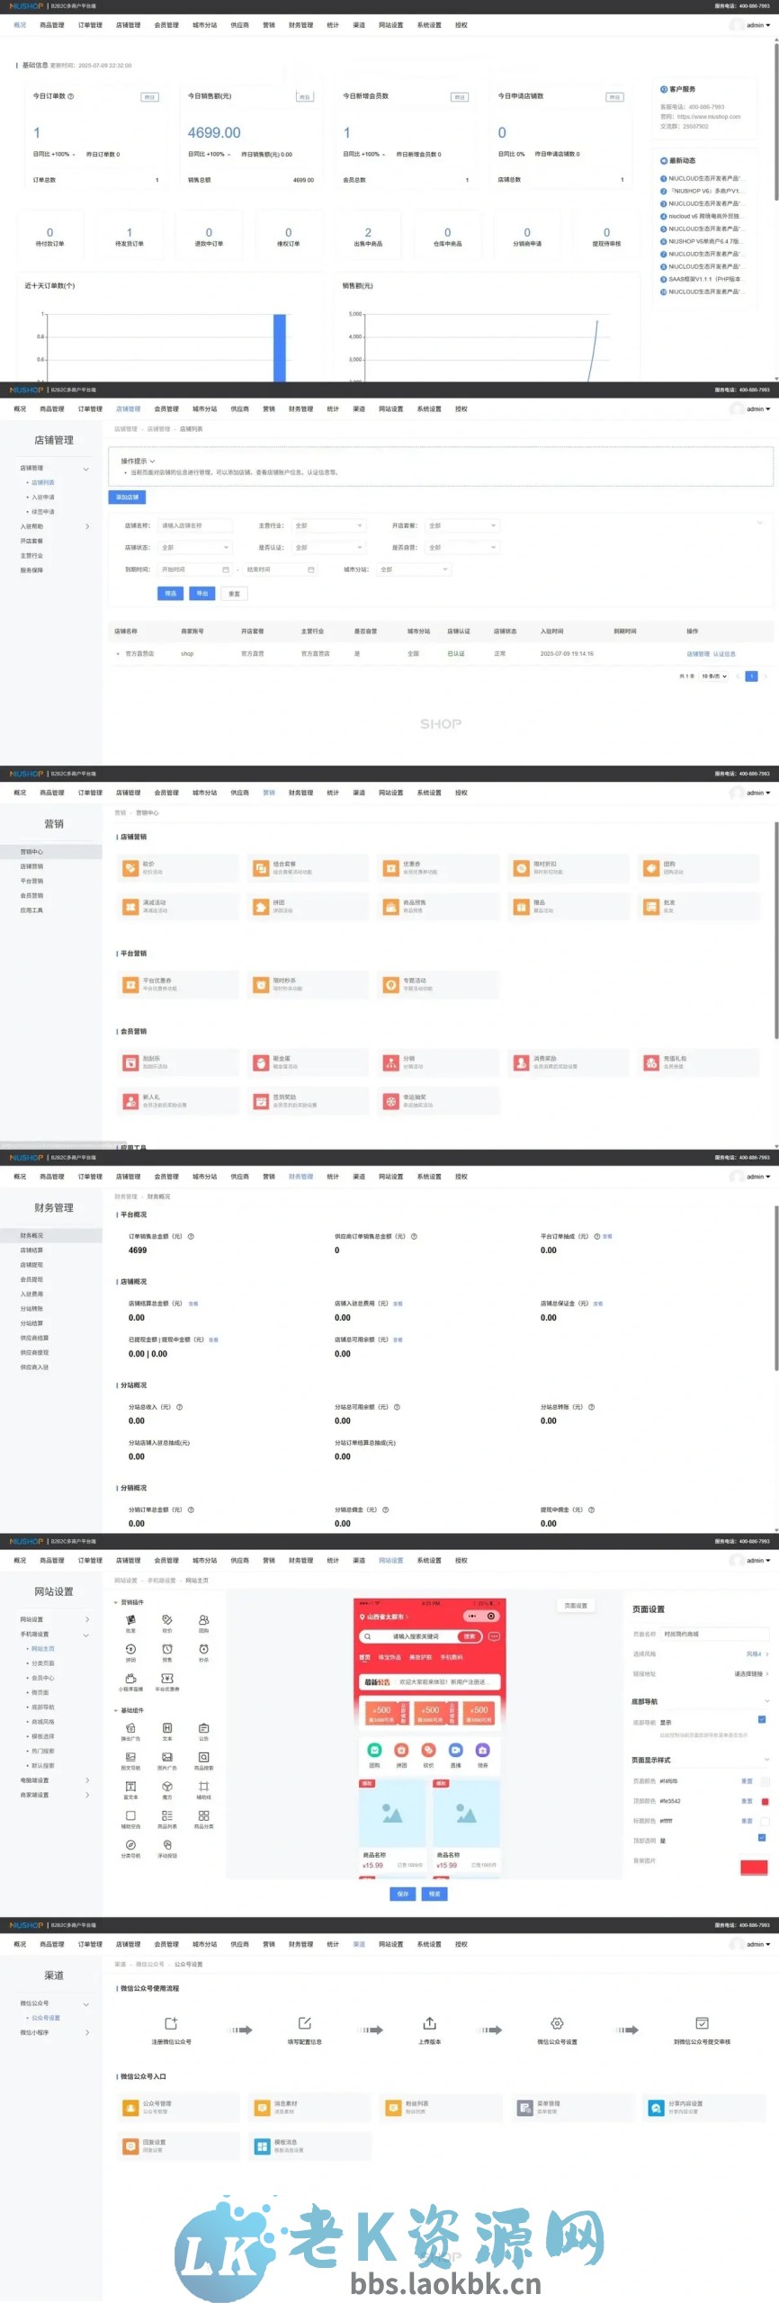Click the 店铺名称 search input
The width and height of the screenshot is (779, 2303).
click(x=195, y=525)
